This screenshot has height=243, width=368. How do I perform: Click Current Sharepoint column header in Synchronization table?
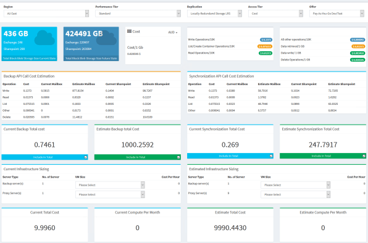[304, 84]
